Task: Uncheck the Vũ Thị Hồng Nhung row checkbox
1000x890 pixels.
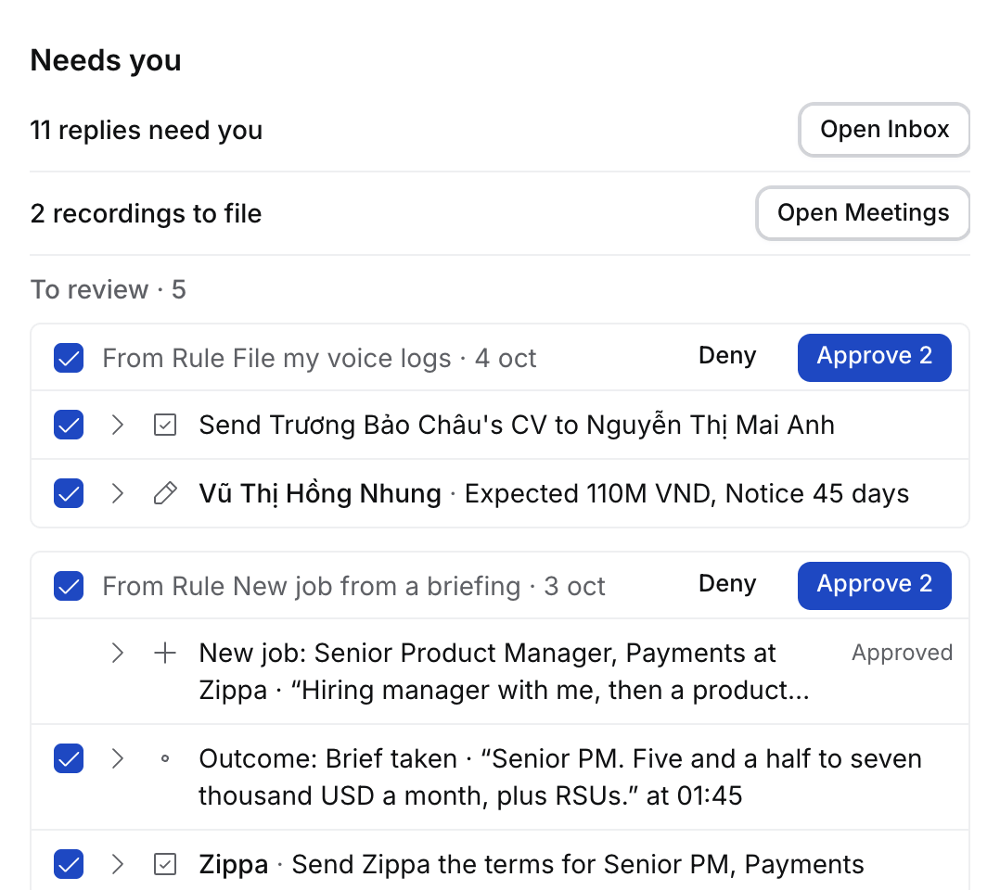Action: (69, 493)
